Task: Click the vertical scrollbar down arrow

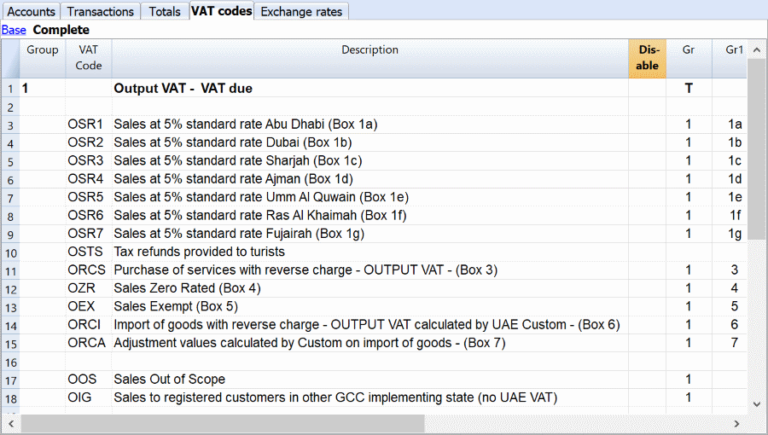Action: click(757, 404)
